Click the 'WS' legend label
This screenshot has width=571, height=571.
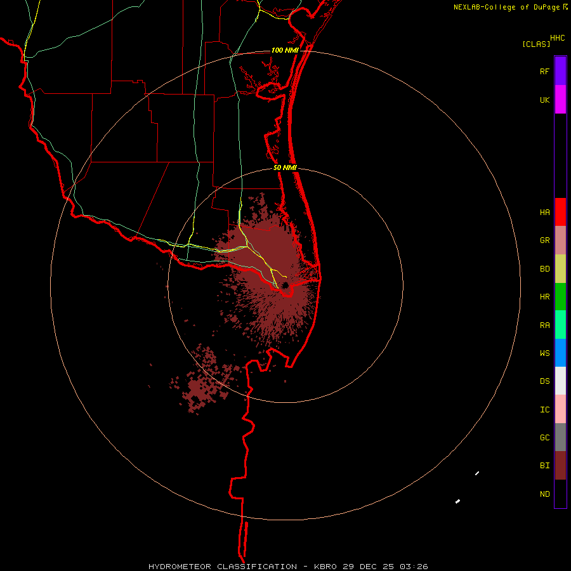(544, 353)
